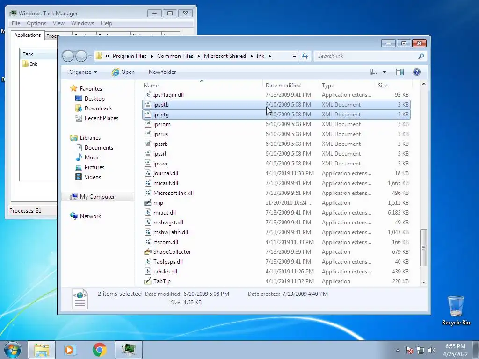Click the Open button in Explorer toolbar
479x359 pixels.
(x=123, y=72)
